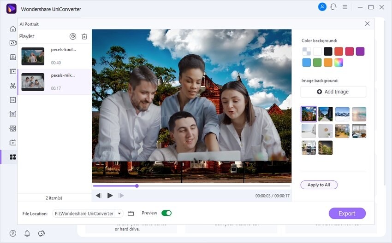Open the Downloader icon in the sidebar

point(13,57)
